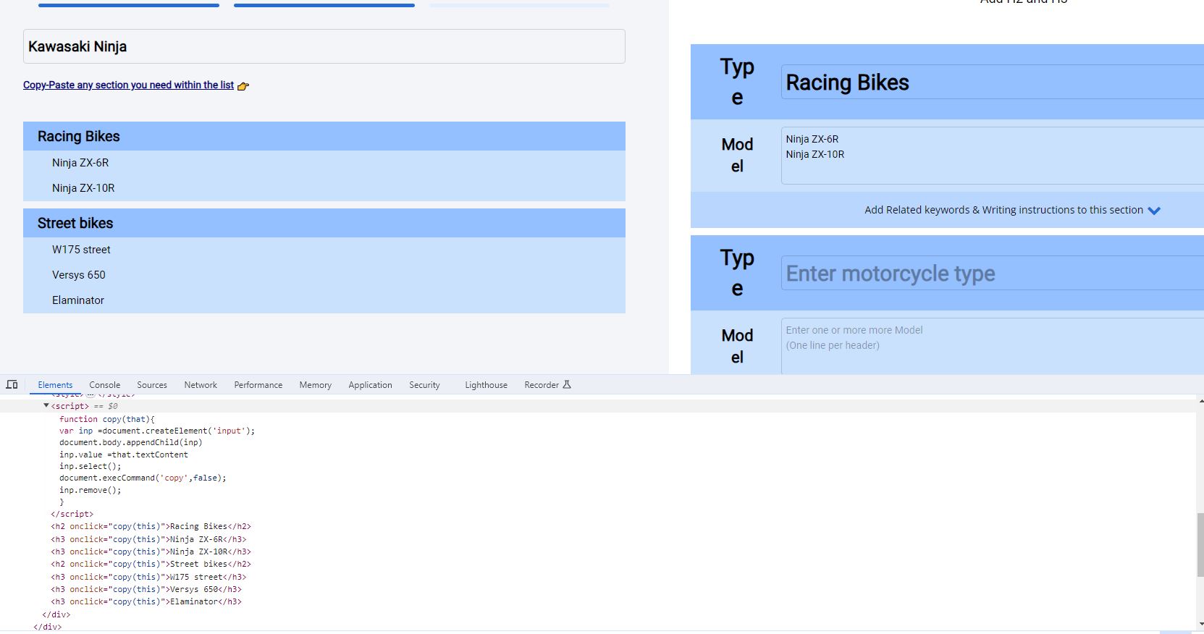This screenshot has height=634, width=1204.
Task: Select the h3 W175 street node in DevTools
Action: coord(148,577)
